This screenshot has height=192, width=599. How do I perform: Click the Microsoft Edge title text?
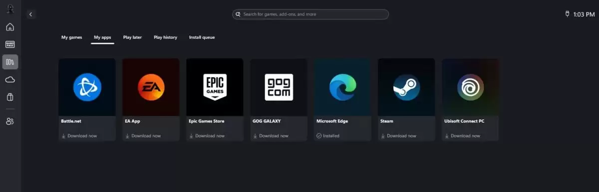click(x=332, y=121)
